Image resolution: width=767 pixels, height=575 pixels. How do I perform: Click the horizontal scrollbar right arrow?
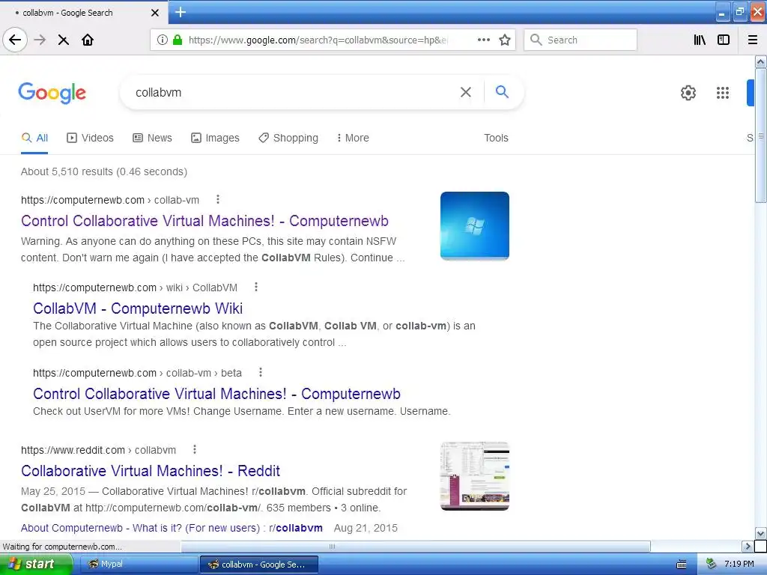747,546
